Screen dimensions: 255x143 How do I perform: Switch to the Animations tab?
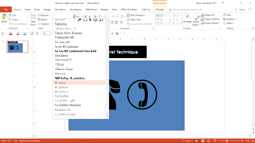[76, 10]
